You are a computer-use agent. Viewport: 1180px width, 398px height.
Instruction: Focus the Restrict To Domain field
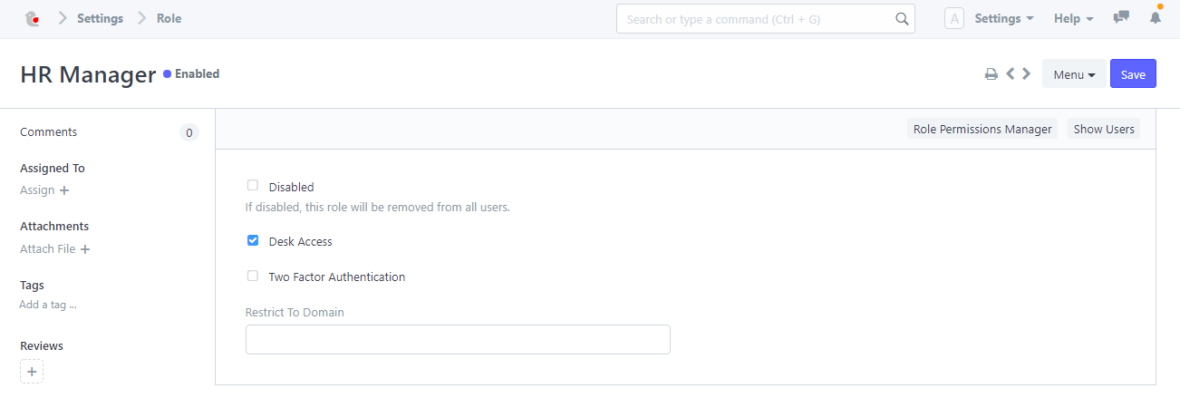(x=458, y=339)
